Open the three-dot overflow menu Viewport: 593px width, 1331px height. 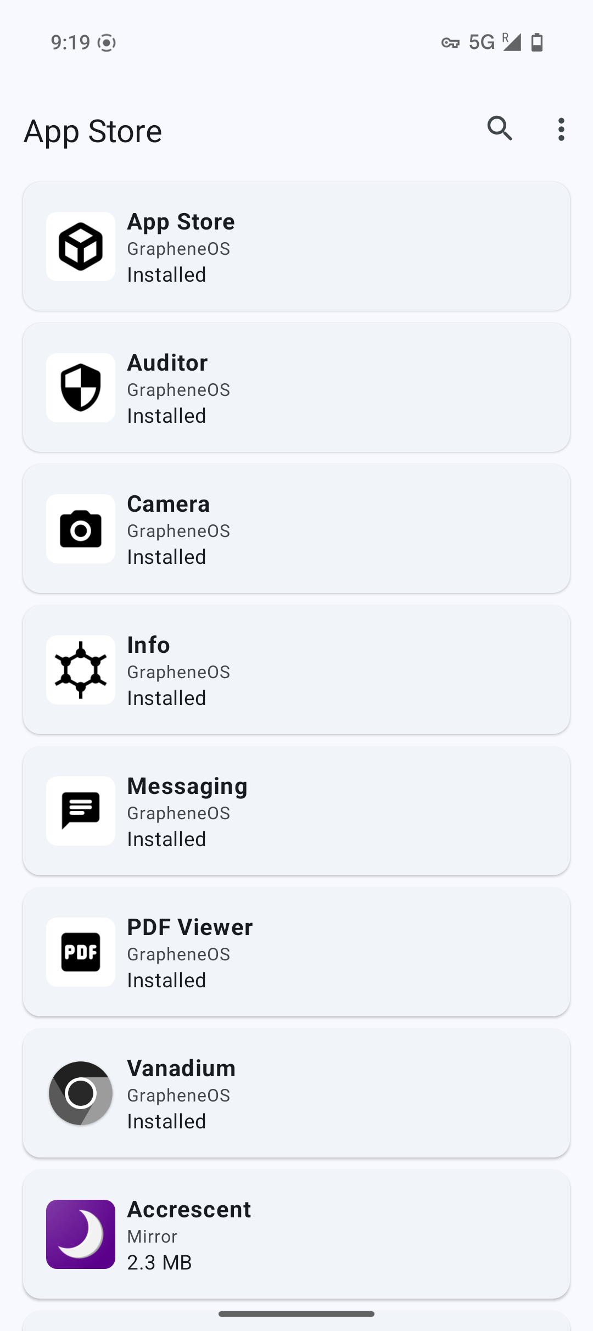[x=561, y=130]
